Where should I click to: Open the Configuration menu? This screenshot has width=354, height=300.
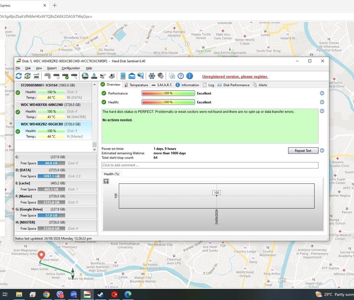71,68
